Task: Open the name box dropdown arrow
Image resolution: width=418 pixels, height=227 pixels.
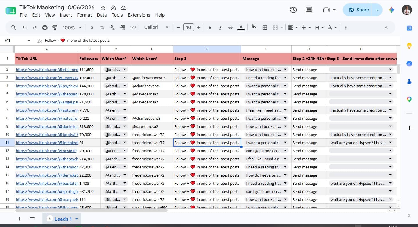Action: click(29, 41)
